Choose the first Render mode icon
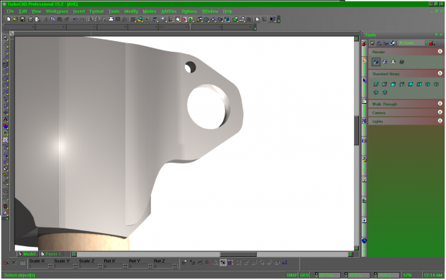 click(x=376, y=62)
